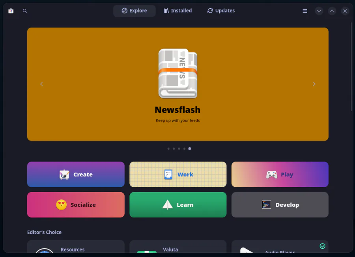The image size is (355, 257).
Task: Click the Play gamepad icon
Action: coord(272,175)
